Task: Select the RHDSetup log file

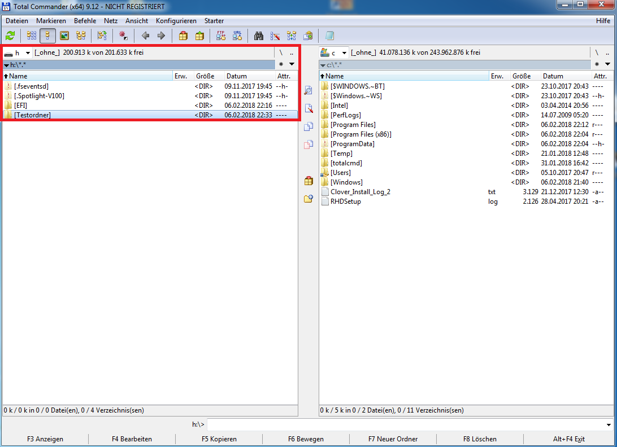Action: 466,201
